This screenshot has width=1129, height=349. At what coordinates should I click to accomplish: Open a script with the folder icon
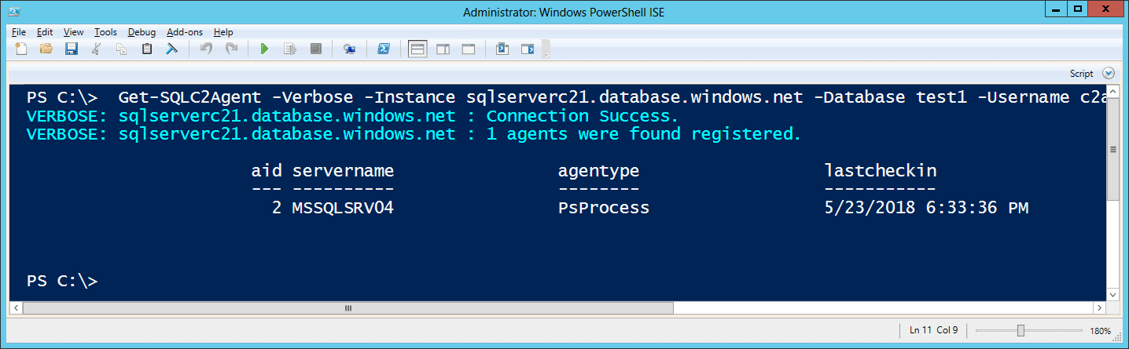click(46, 49)
